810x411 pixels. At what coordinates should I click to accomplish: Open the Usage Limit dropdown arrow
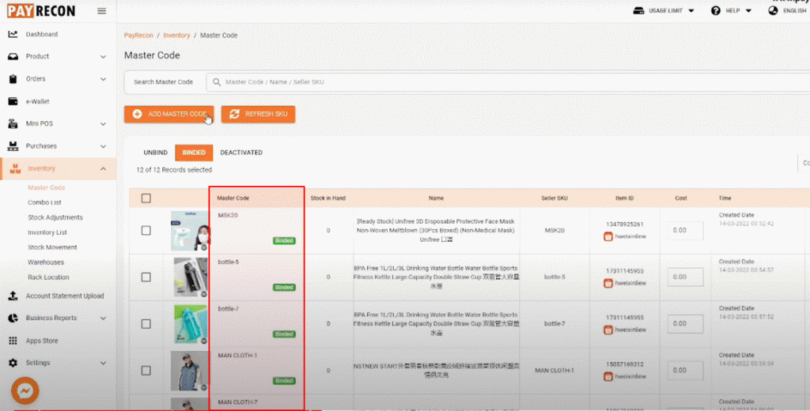click(691, 11)
